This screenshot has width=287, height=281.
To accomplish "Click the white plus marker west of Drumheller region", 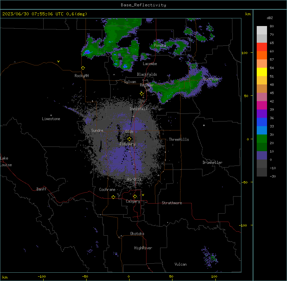I will point(204,125).
